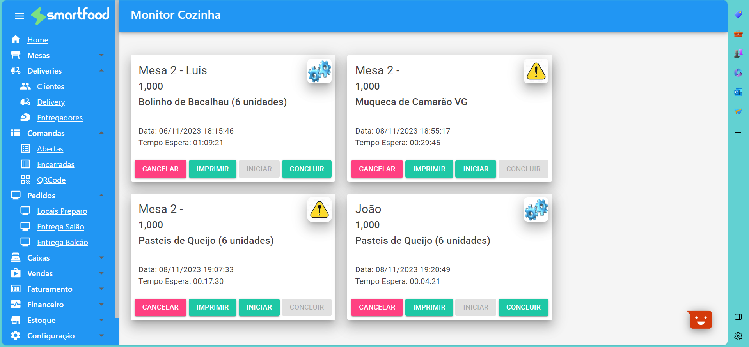Click the smartfood logo
Screen dimensions: 749x347
click(x=71, y=15)
